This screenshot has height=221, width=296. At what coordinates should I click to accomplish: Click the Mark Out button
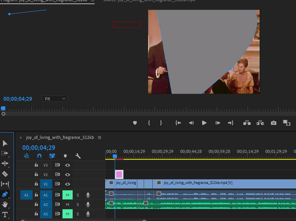tap(161, 123)
